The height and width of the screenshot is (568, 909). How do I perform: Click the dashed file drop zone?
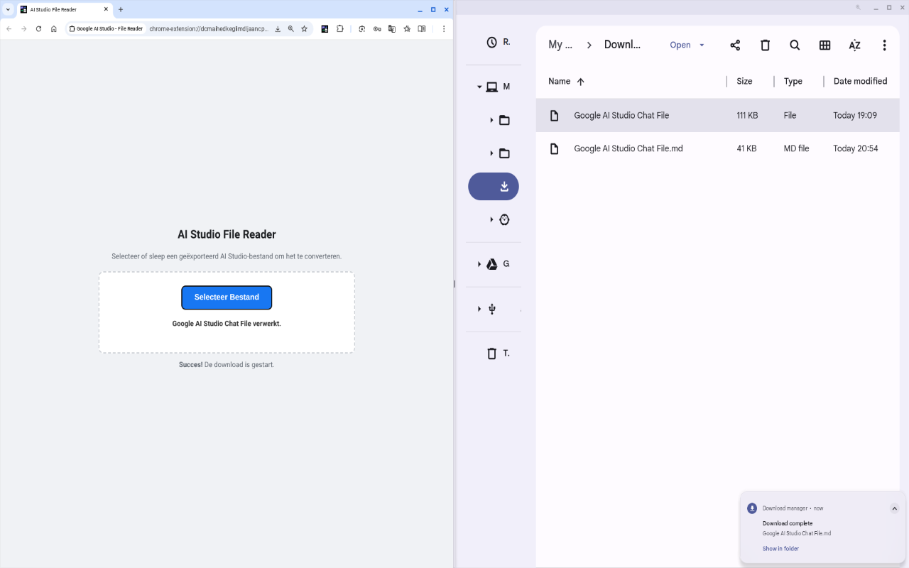[x=227, y=312]
